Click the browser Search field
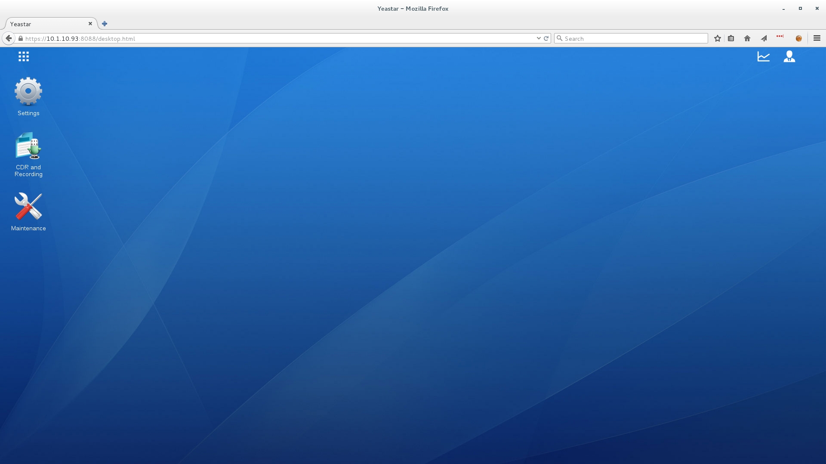This screenshot has height=464, width=826. coord(631,38)
